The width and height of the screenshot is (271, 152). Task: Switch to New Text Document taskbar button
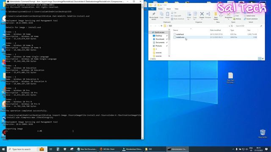tap(87, 149)
